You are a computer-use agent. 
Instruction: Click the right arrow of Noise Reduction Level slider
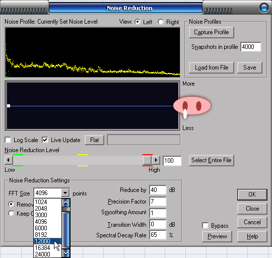(x=156, y=160)
